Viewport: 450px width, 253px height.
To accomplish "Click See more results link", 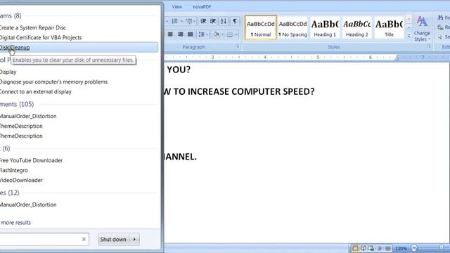I will (x=15, y=223).
